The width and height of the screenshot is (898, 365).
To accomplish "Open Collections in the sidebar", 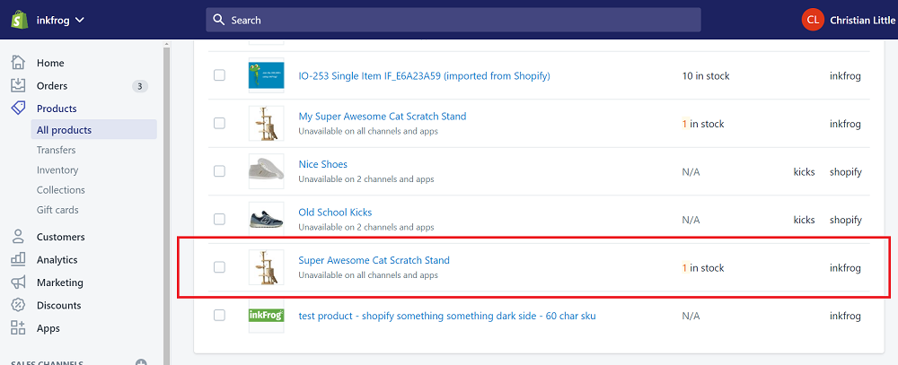I will point(61,190).
